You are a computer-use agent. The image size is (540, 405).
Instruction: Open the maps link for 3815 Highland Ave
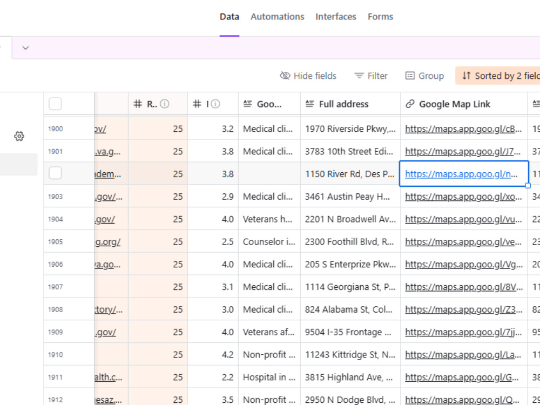pos(462,377)
